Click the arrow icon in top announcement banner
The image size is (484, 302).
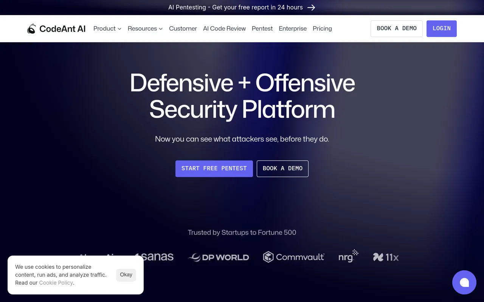pos(311,8)
